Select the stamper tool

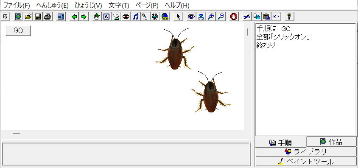coord(201,17)
